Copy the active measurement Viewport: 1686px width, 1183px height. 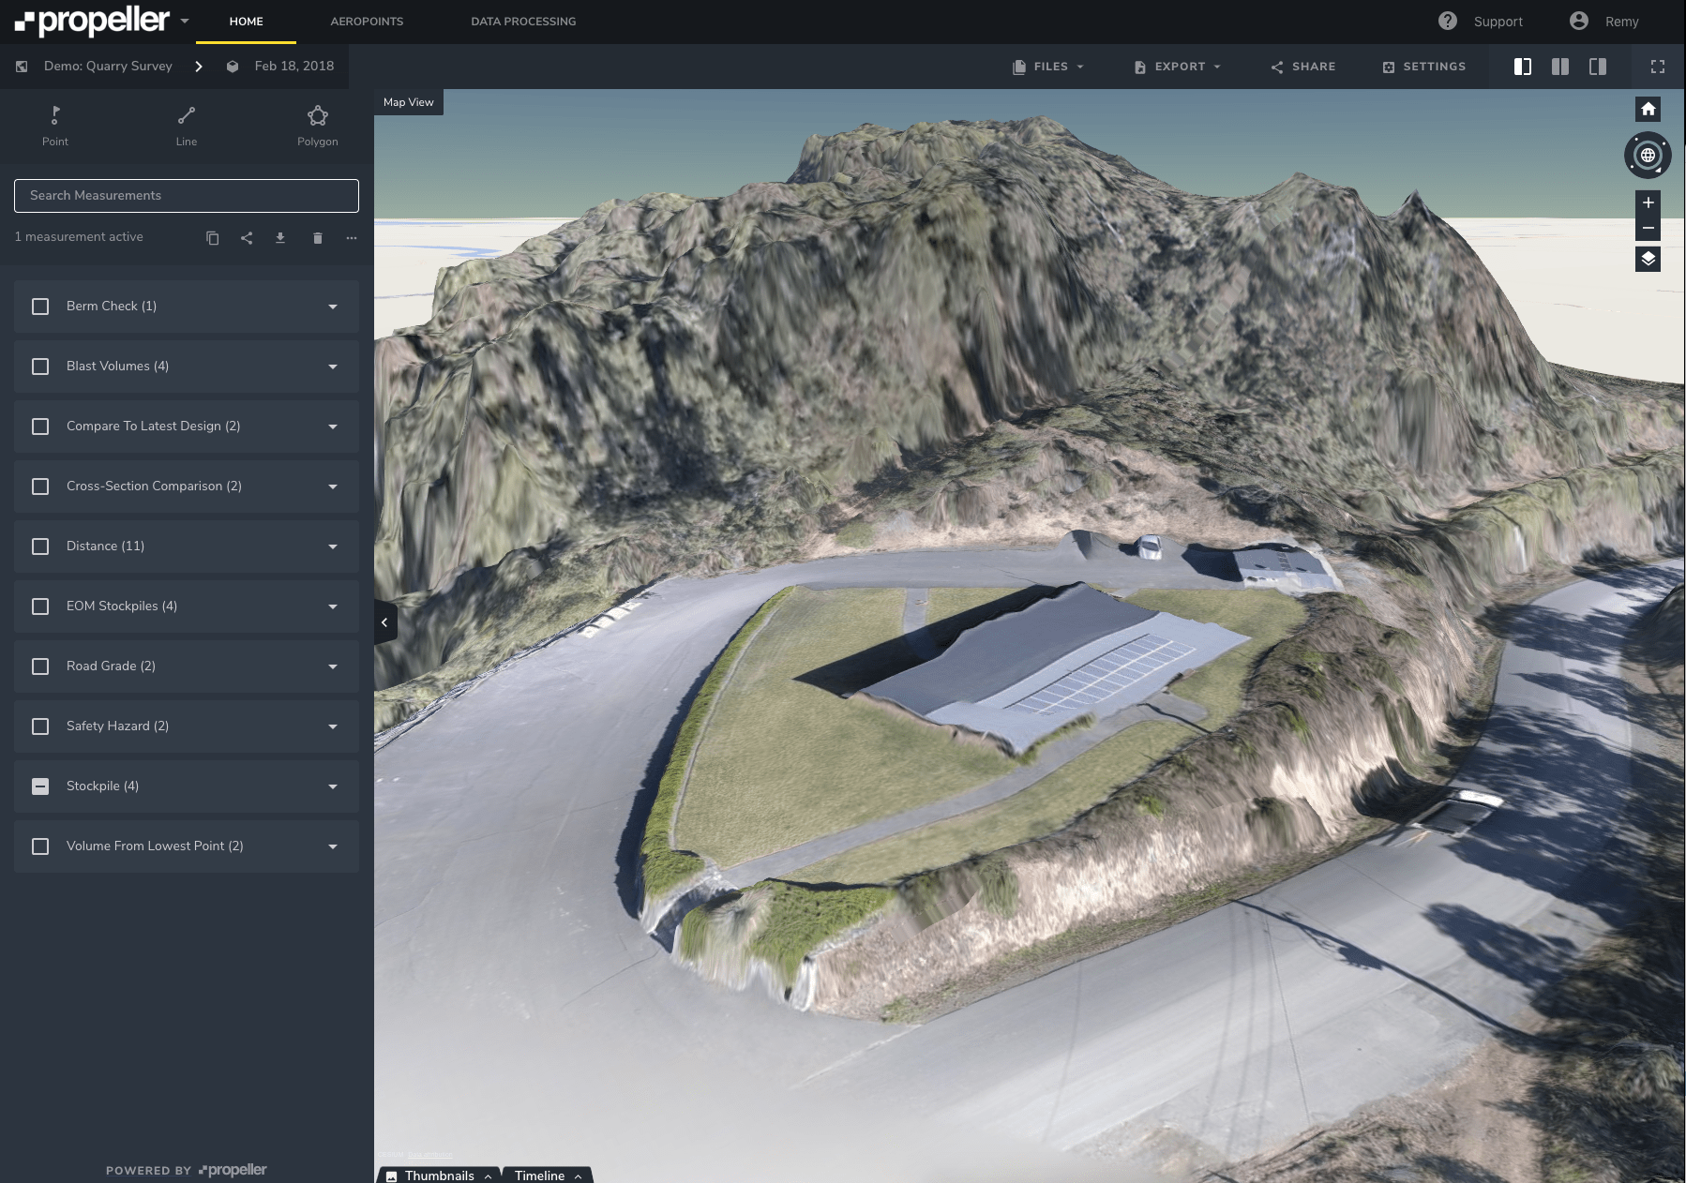(211, 237)
